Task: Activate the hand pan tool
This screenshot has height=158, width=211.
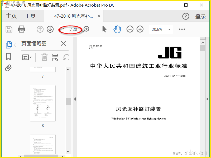Action: [117, 29]
